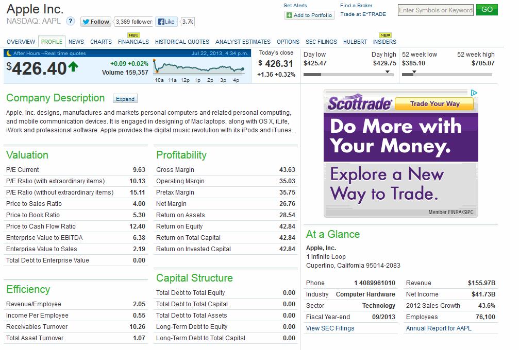Click the green up arrow next to price
Viewport: 519px width, 350px height.
click(73, 67)
